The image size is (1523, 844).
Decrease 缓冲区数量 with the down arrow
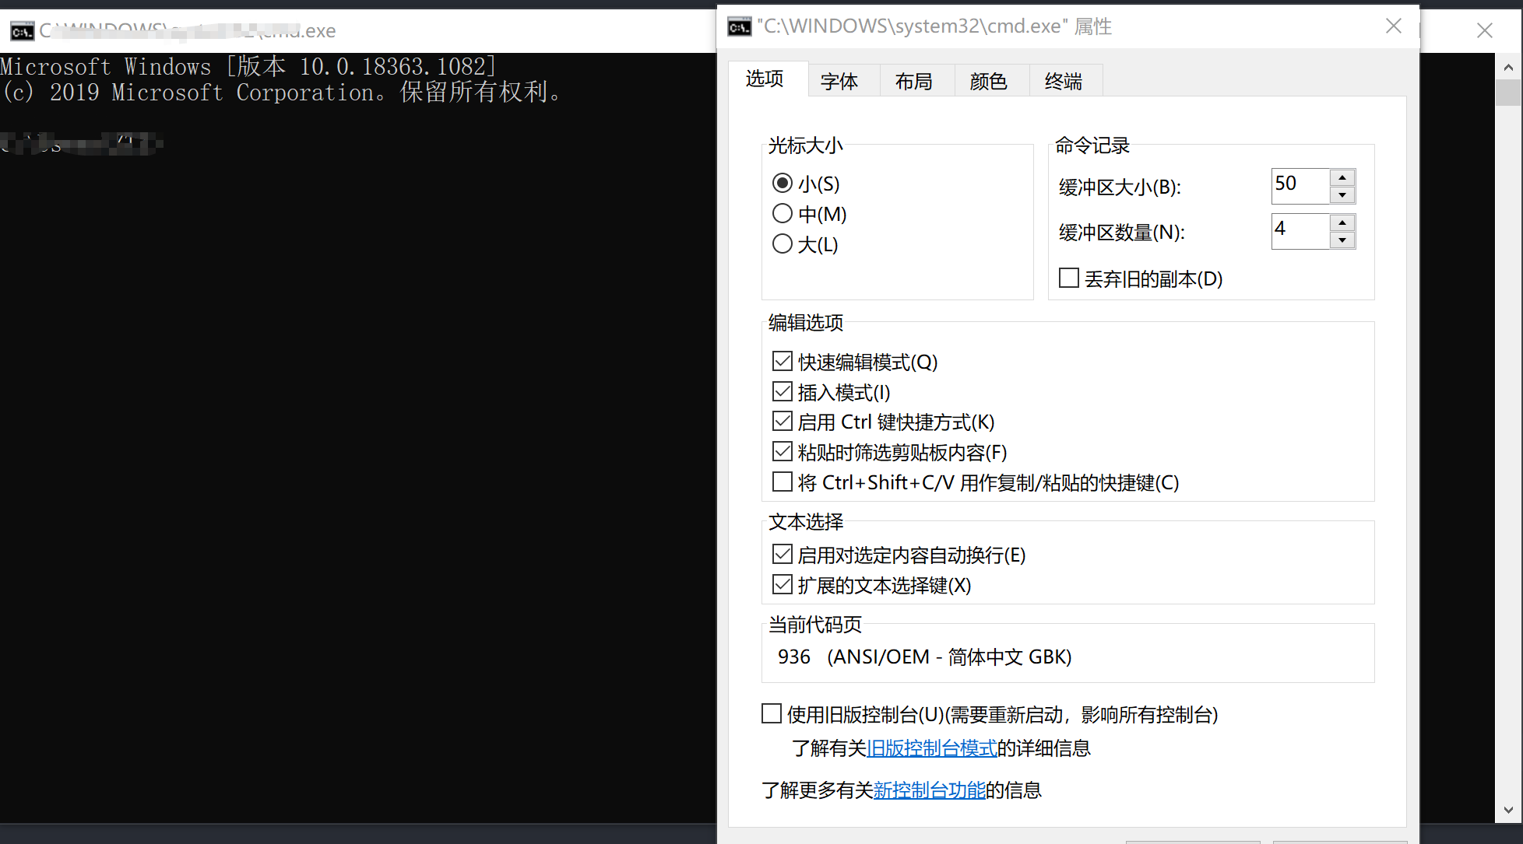1342,240
